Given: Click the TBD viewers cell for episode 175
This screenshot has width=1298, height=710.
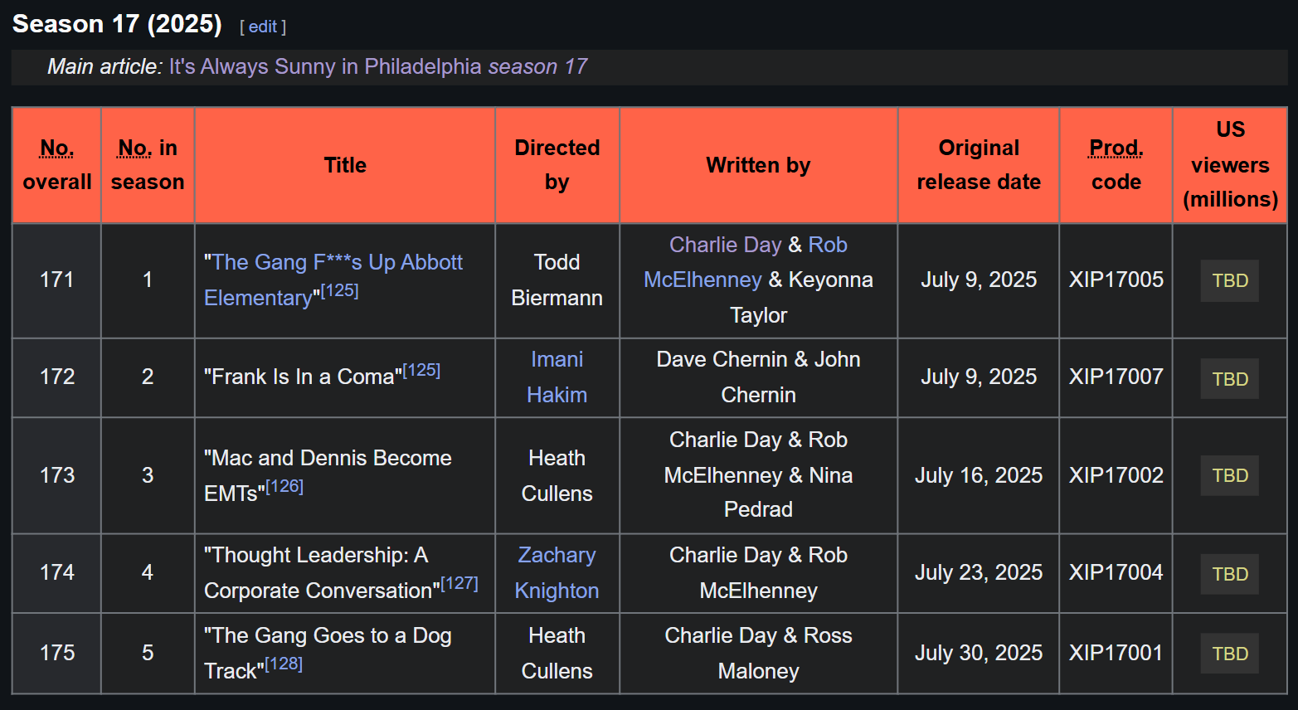Looking at the screenshot, I should tap(1230, 654).
